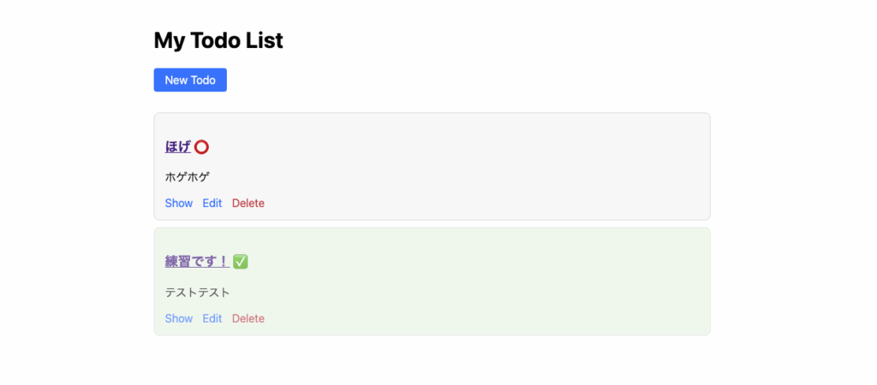
Task: Edit the ほげ todo
Action: click(212, 204)
